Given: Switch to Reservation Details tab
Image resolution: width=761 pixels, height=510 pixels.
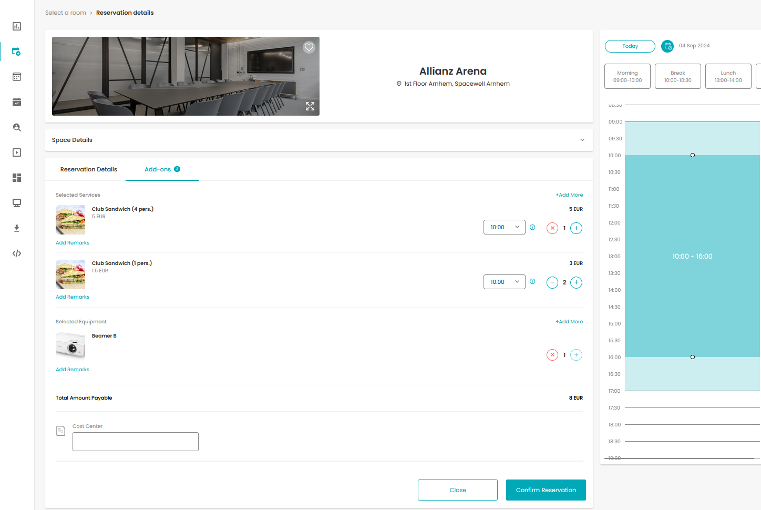Looking at the screenshot, I should coord(89,169).
